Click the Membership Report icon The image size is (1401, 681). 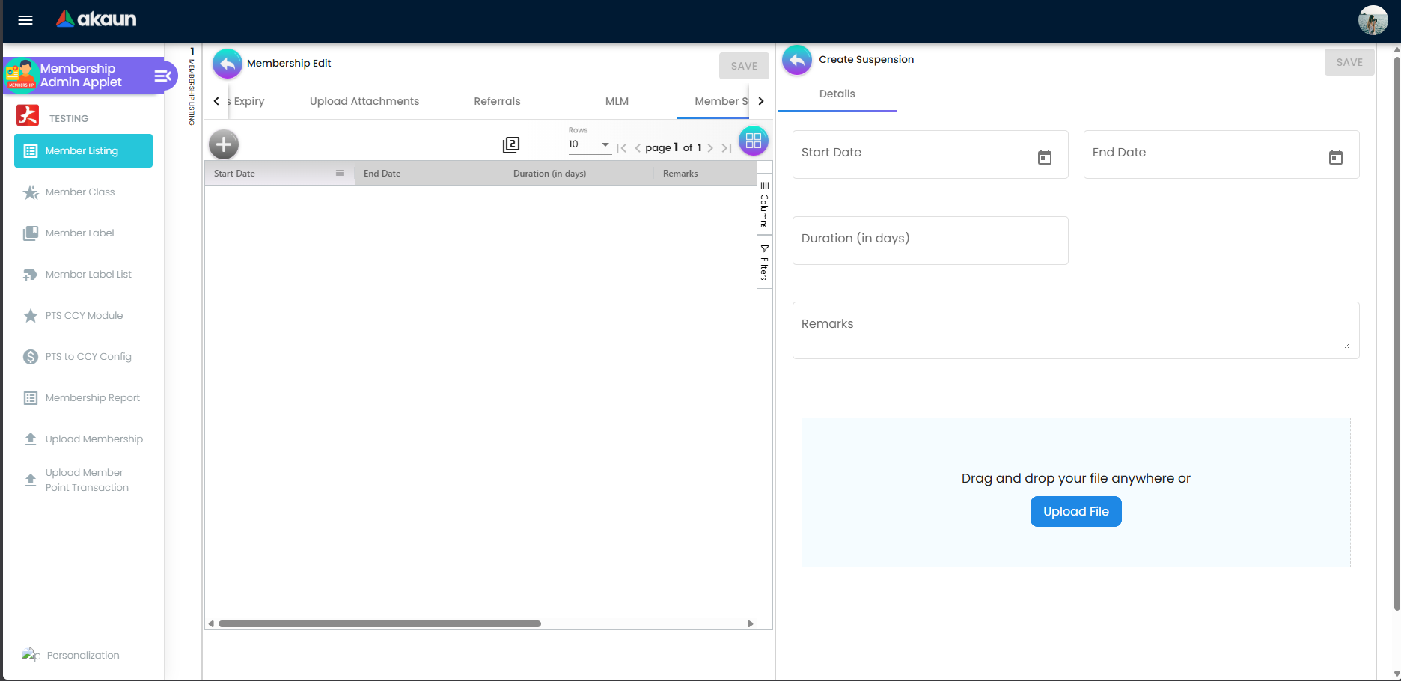[x=31, y=398]
